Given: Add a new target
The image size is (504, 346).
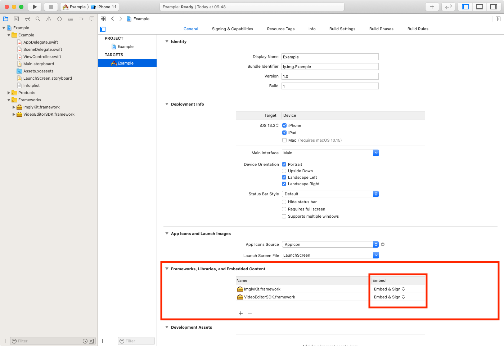Looking at the screenshot, I should pyautogui.click(x=103, y=341).
